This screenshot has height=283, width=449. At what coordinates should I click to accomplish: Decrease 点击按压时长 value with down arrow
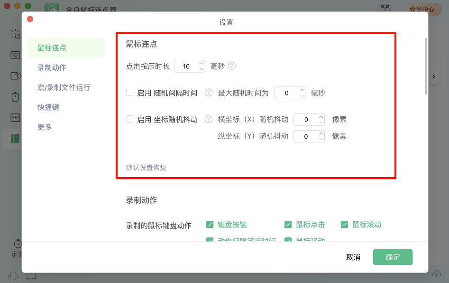(x=202, y=69)
